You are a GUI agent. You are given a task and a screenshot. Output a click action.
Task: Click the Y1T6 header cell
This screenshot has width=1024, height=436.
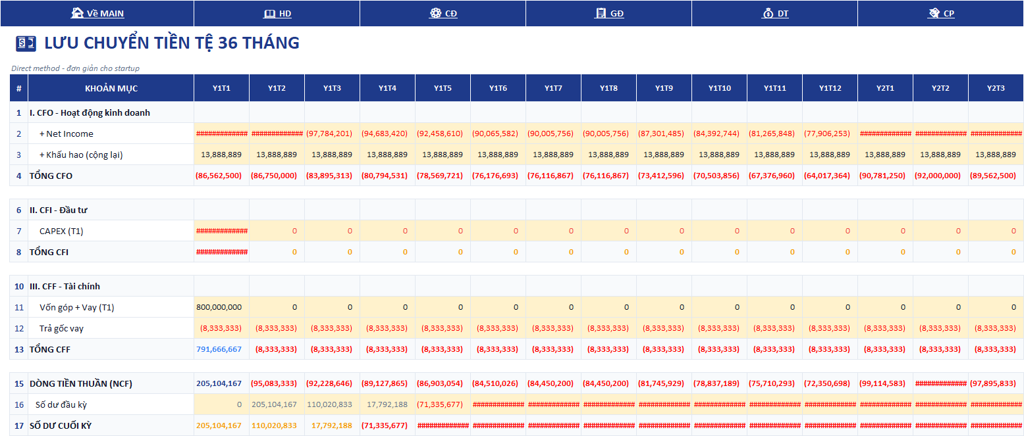tap(498, 88)
